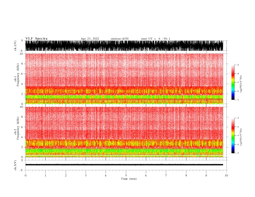Click the "Time (min)" axis title
255x197 pixels.
click(x=129, y=179)
